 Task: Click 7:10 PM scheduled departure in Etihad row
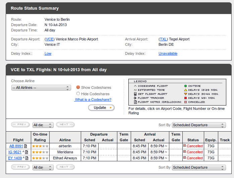(x=90, y=158)
